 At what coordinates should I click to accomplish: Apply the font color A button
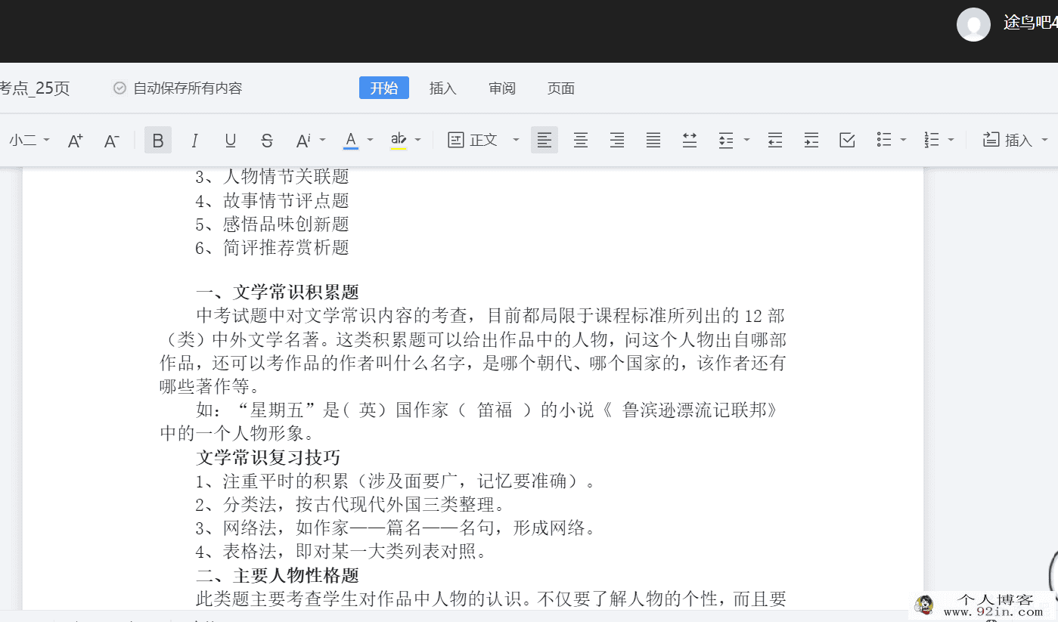pos(351,141)
